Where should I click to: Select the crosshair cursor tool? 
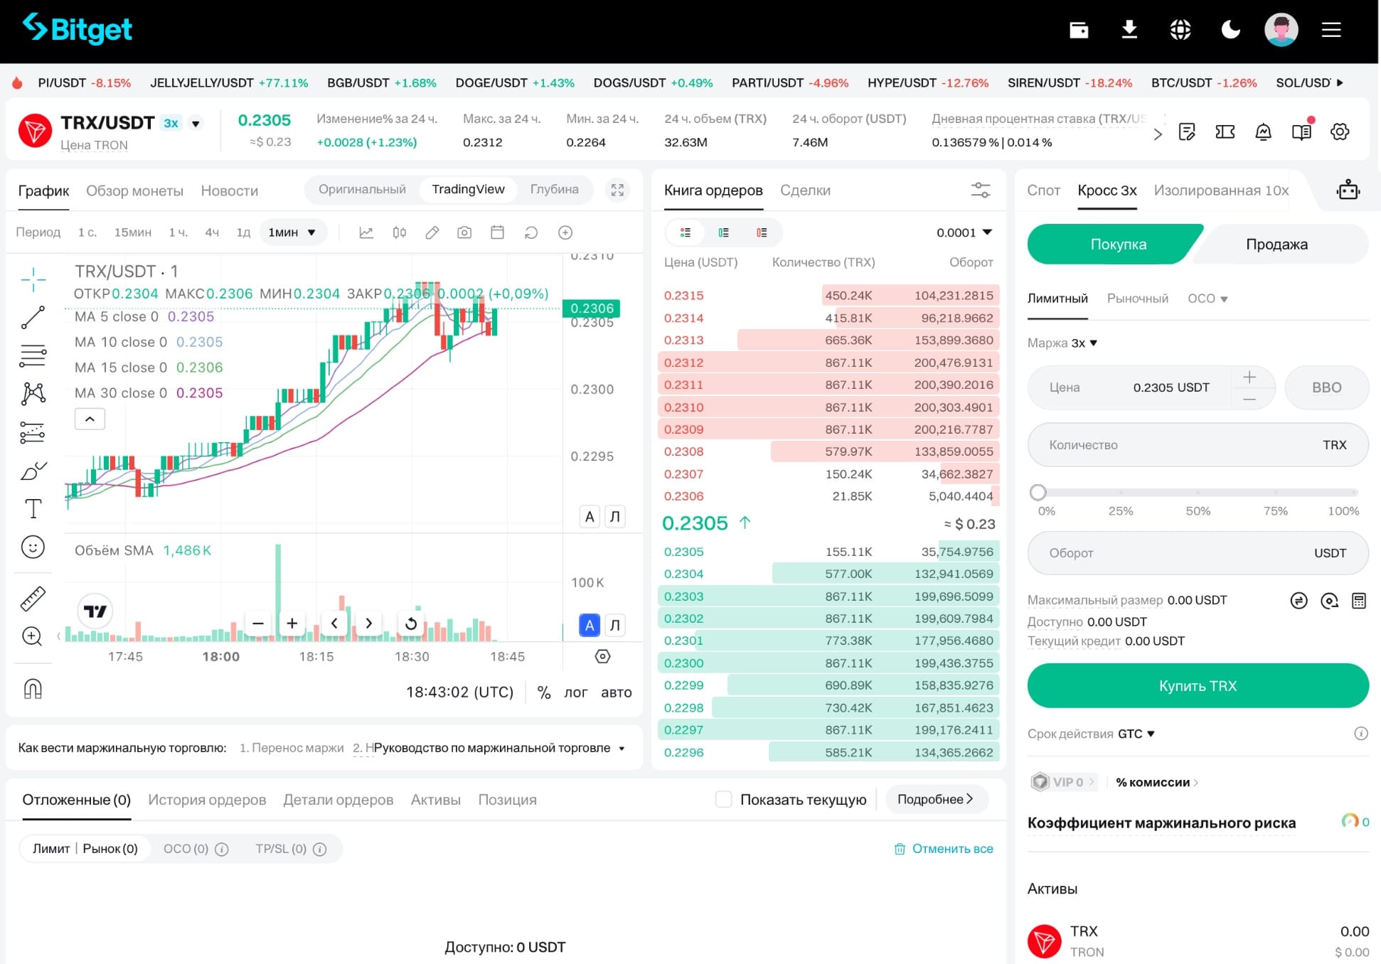33,279
